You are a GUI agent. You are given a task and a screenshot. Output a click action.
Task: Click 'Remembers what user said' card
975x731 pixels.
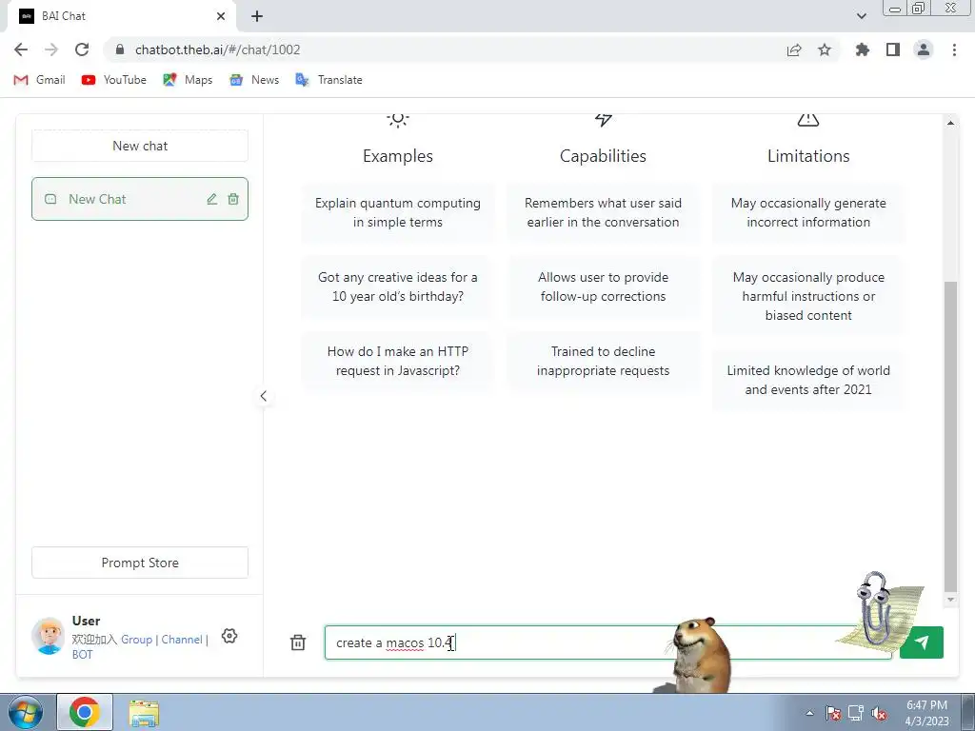coord(603,212)
